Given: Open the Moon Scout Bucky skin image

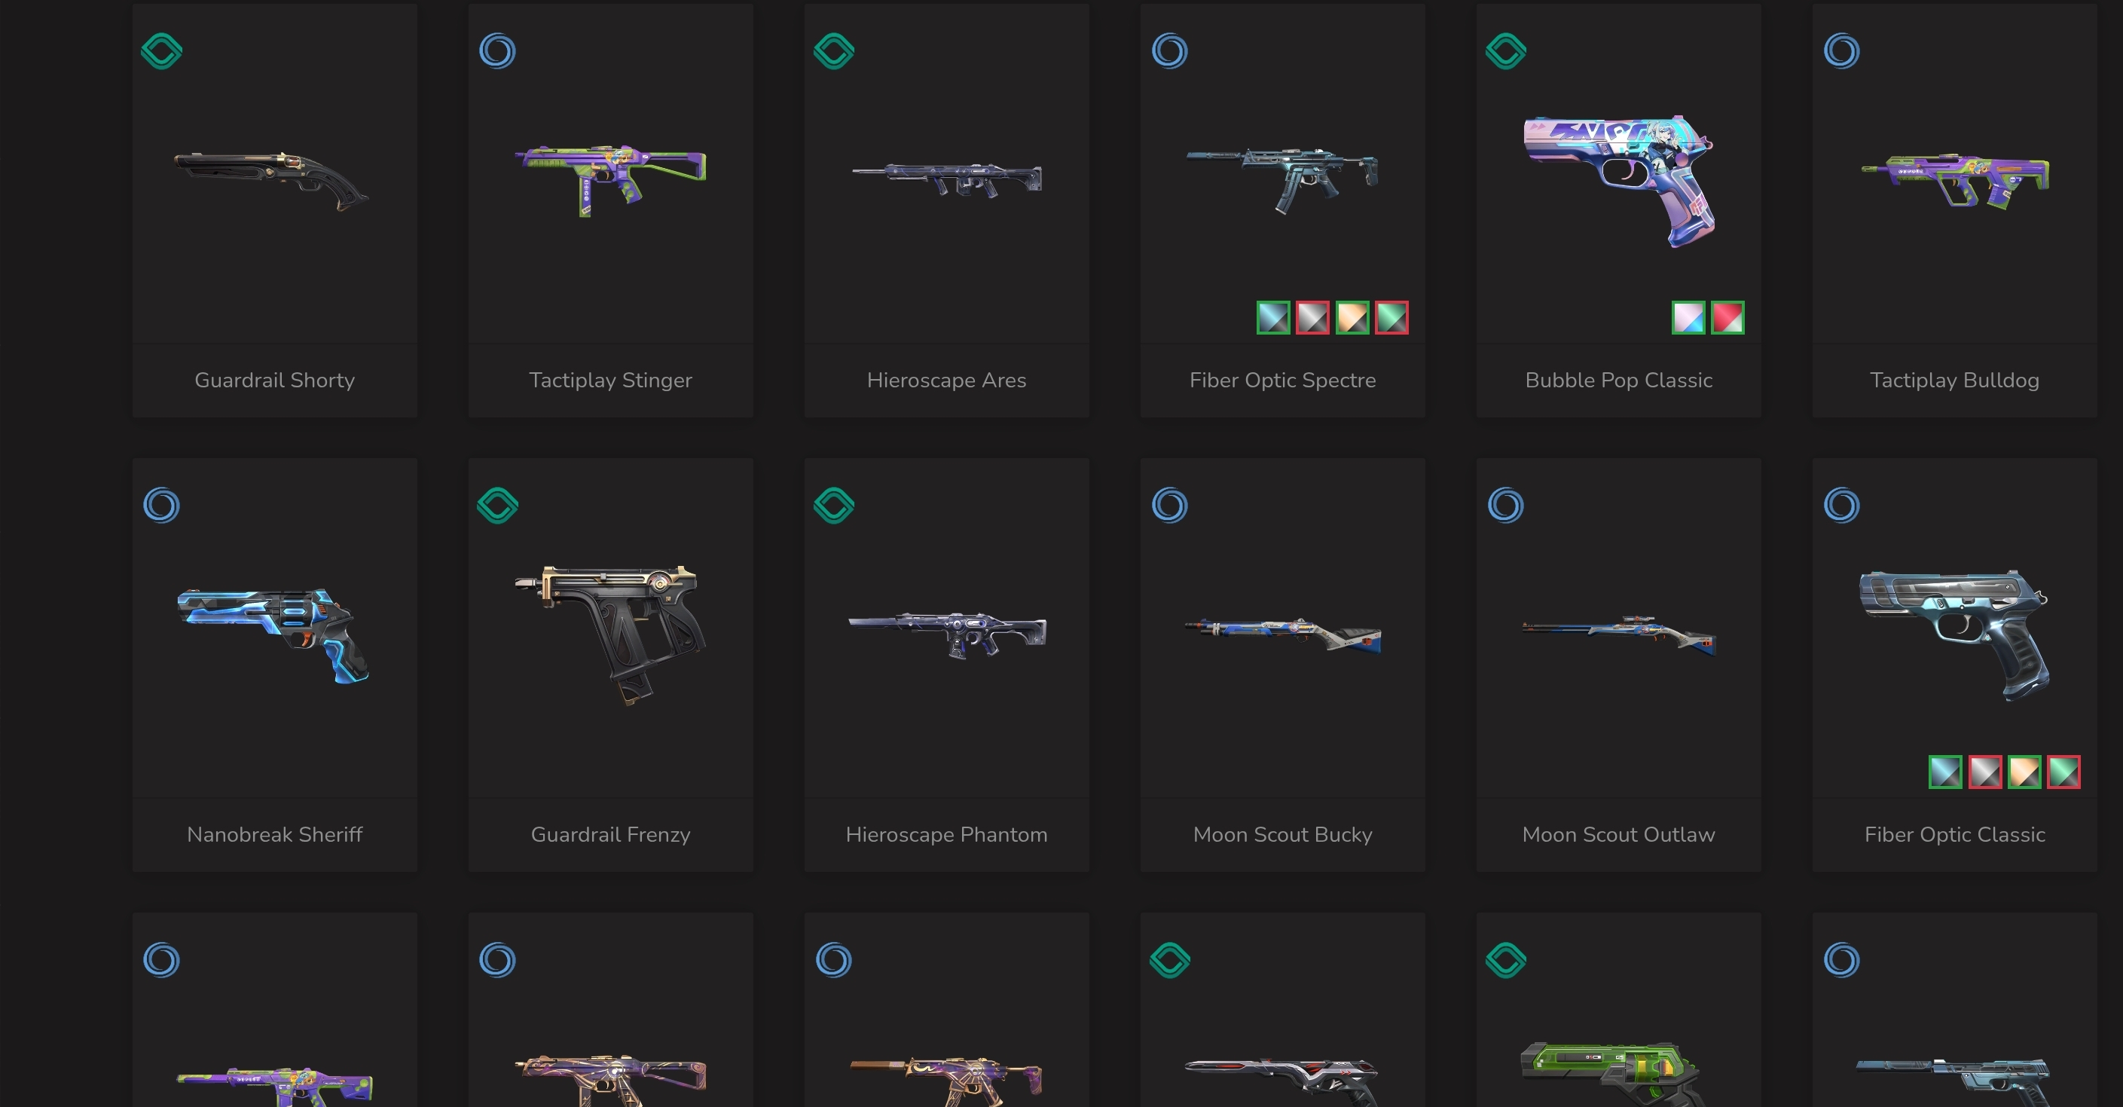Looking at the screenshot, I should 1283,635.
